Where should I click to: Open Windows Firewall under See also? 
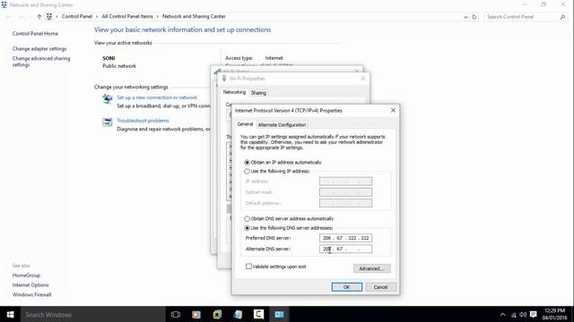(x=32, y=294)
